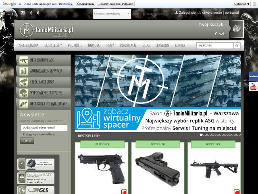Click BESTSELLER label on first product card
The image size is (258, 194).
coord(102,144)
